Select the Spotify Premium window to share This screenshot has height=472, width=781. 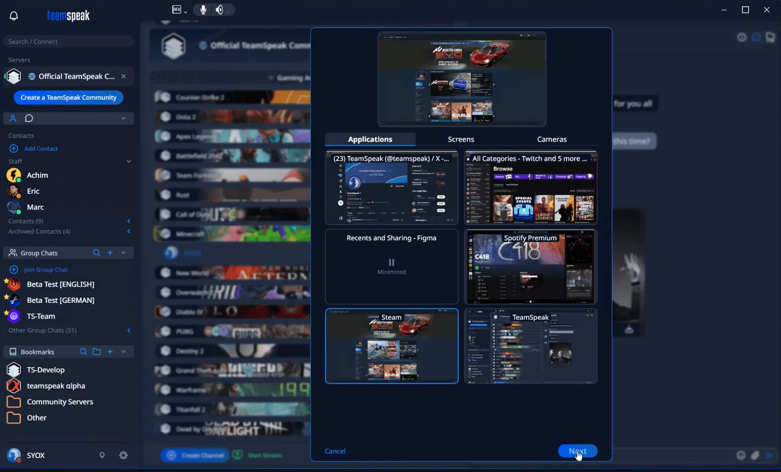(530, 267)
